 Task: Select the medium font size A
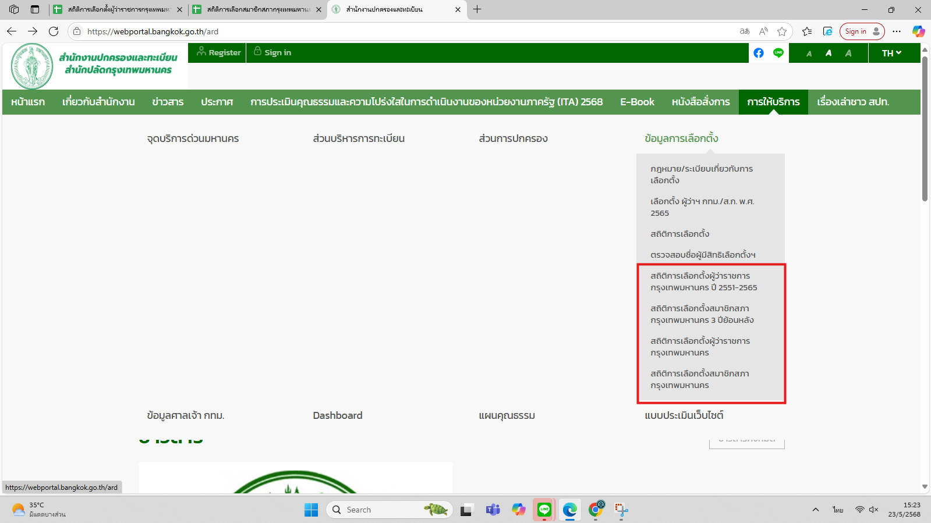829,53
